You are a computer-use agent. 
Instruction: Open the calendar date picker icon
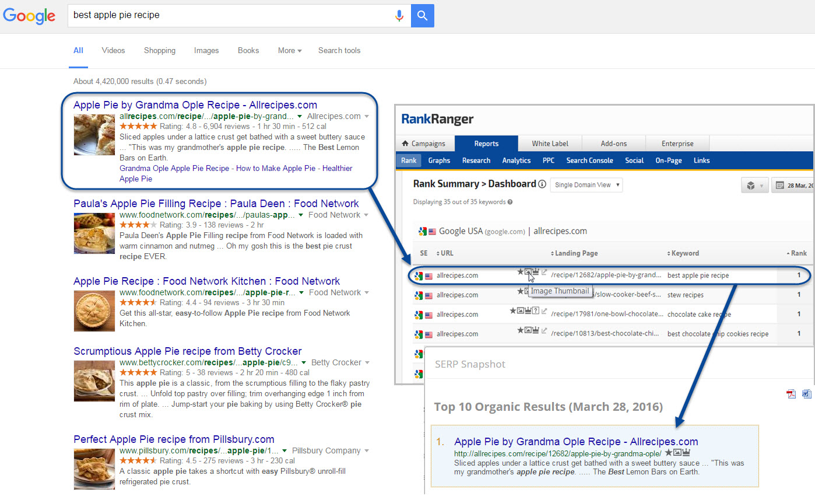point(779,186)
